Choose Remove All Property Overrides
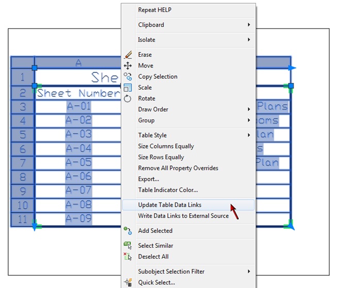The height and width of the screenshot is (288, 341). pos(189,168)
